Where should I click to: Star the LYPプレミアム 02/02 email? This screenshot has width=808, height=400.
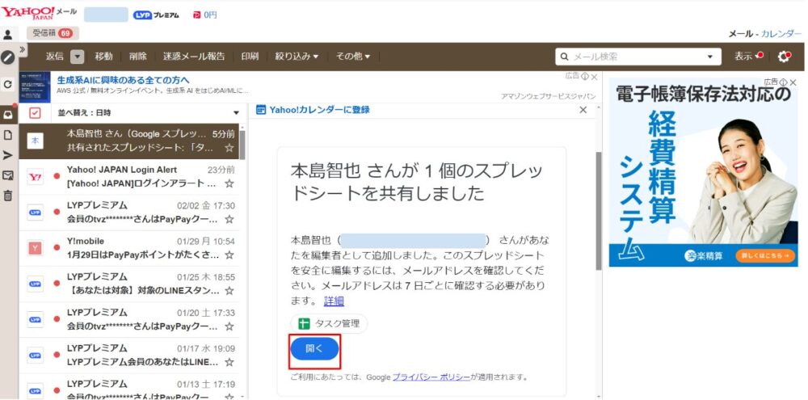point(229,219)
